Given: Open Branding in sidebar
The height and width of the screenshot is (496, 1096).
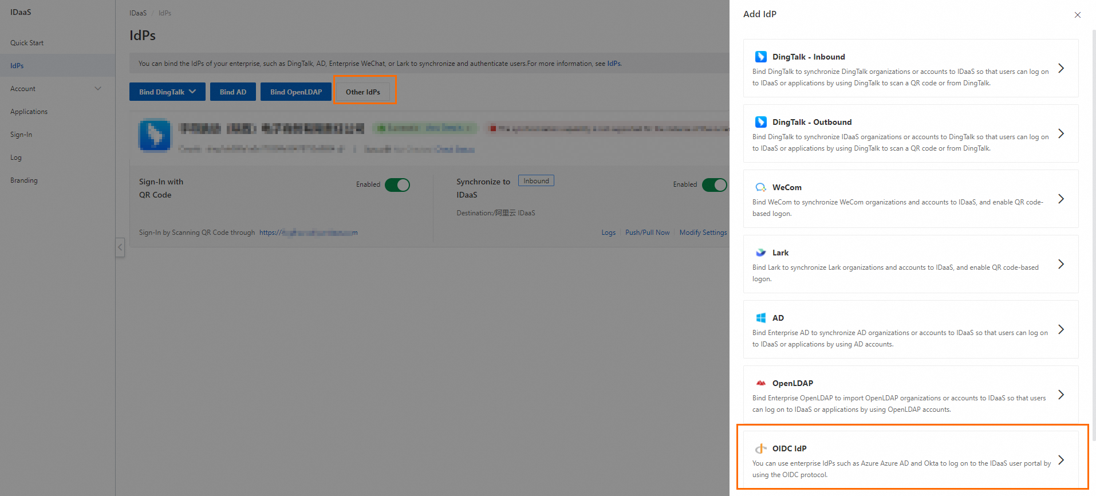Looking at the screenshot, I should [x=24, y=180].
